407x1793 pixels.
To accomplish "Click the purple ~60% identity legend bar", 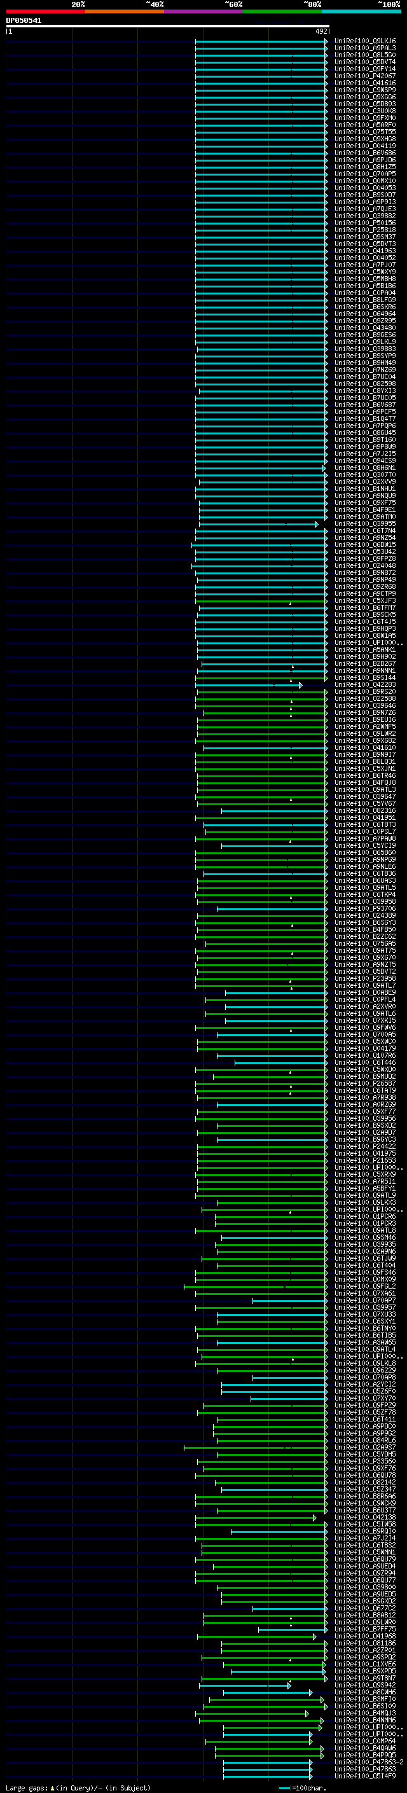I will [x=204, y=11].
